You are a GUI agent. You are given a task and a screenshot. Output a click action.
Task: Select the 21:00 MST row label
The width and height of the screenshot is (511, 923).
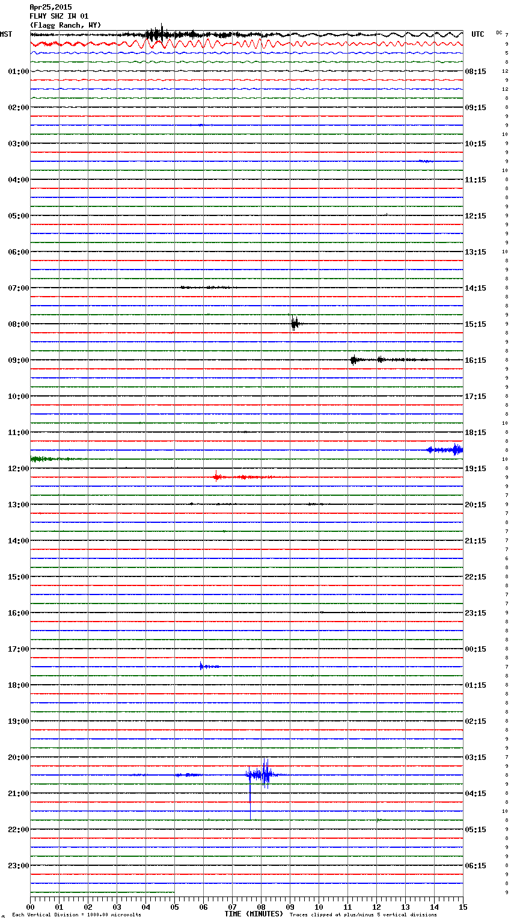tap(19, 794)
